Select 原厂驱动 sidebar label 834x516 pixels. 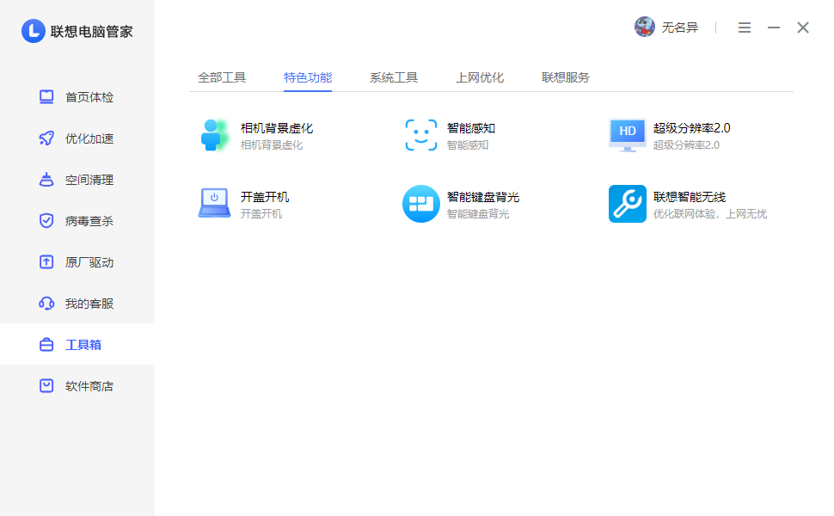[89, 262]
